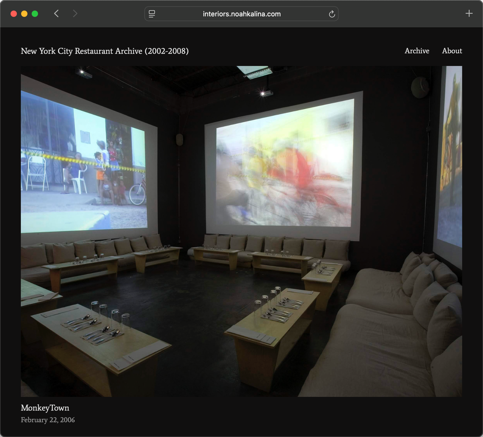Go back with the browser back arrow
This screenshot has width=483, height=437.
click(56, 13)
